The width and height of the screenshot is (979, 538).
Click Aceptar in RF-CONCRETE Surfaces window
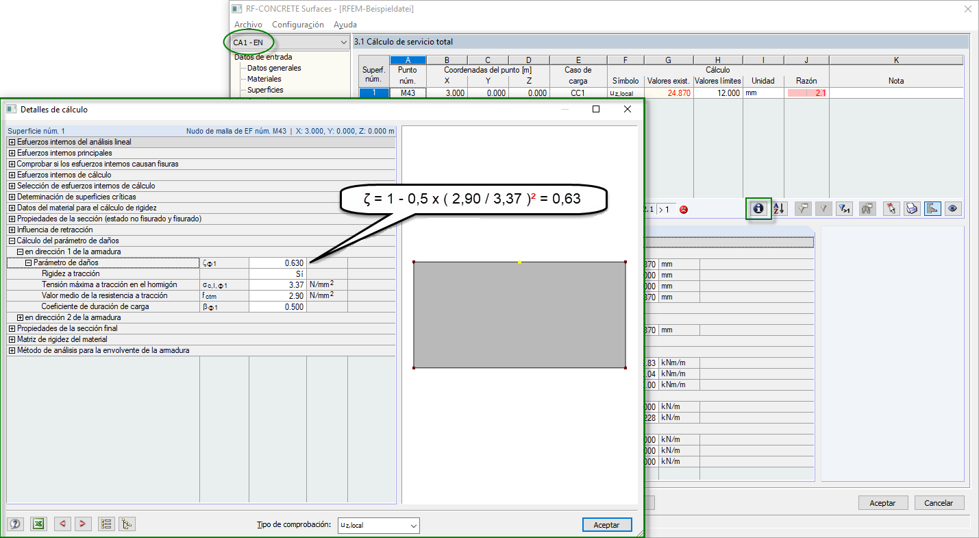(x=882, y=503)
